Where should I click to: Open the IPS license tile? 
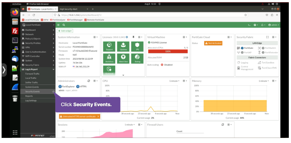(x=137, y=46)
